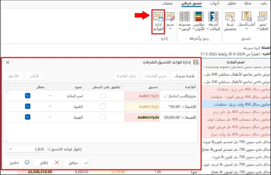Screen dimensions: 271x175
Task: Open column dropdown for اسم المادة rule
Action: [x=50, y=96]
